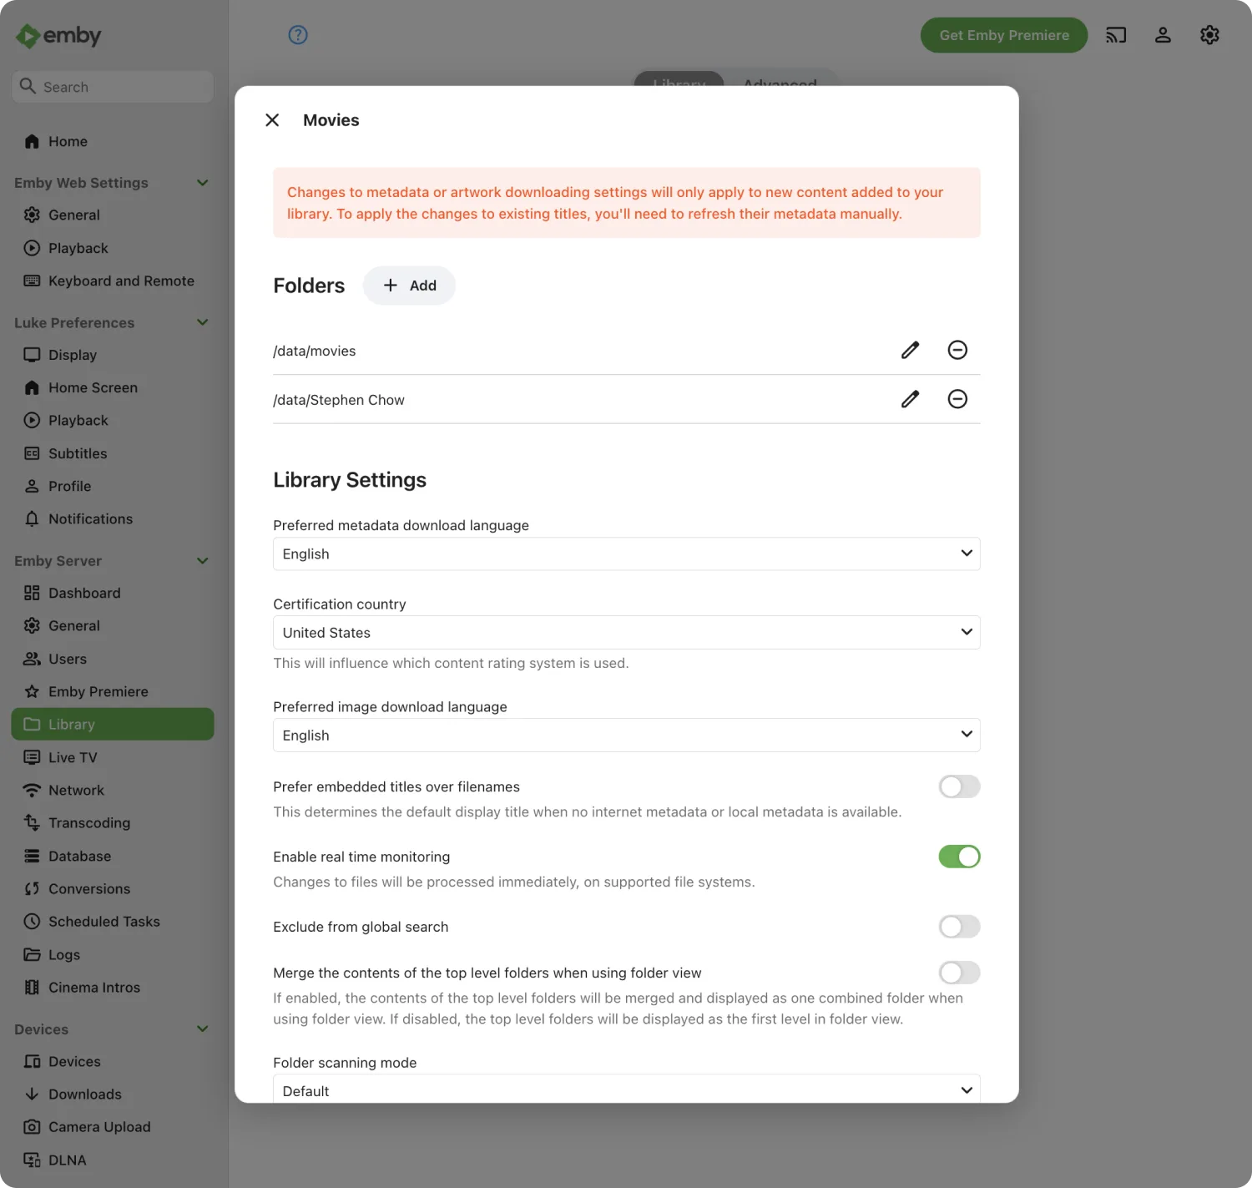
Task: Open Network settings
Action: tap(113, 790)
